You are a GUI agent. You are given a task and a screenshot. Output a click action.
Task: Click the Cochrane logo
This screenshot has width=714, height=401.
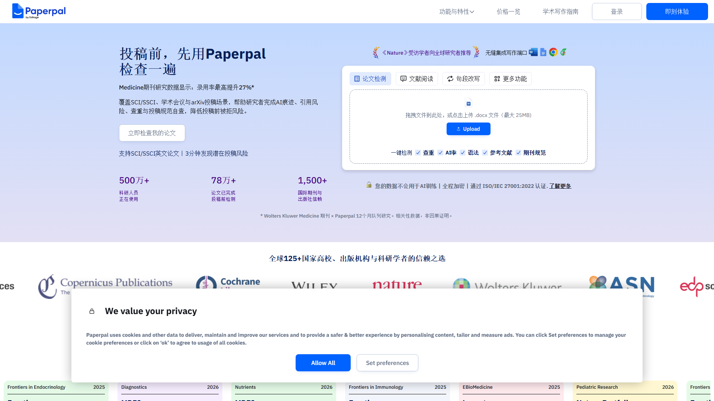pos(228,282)
